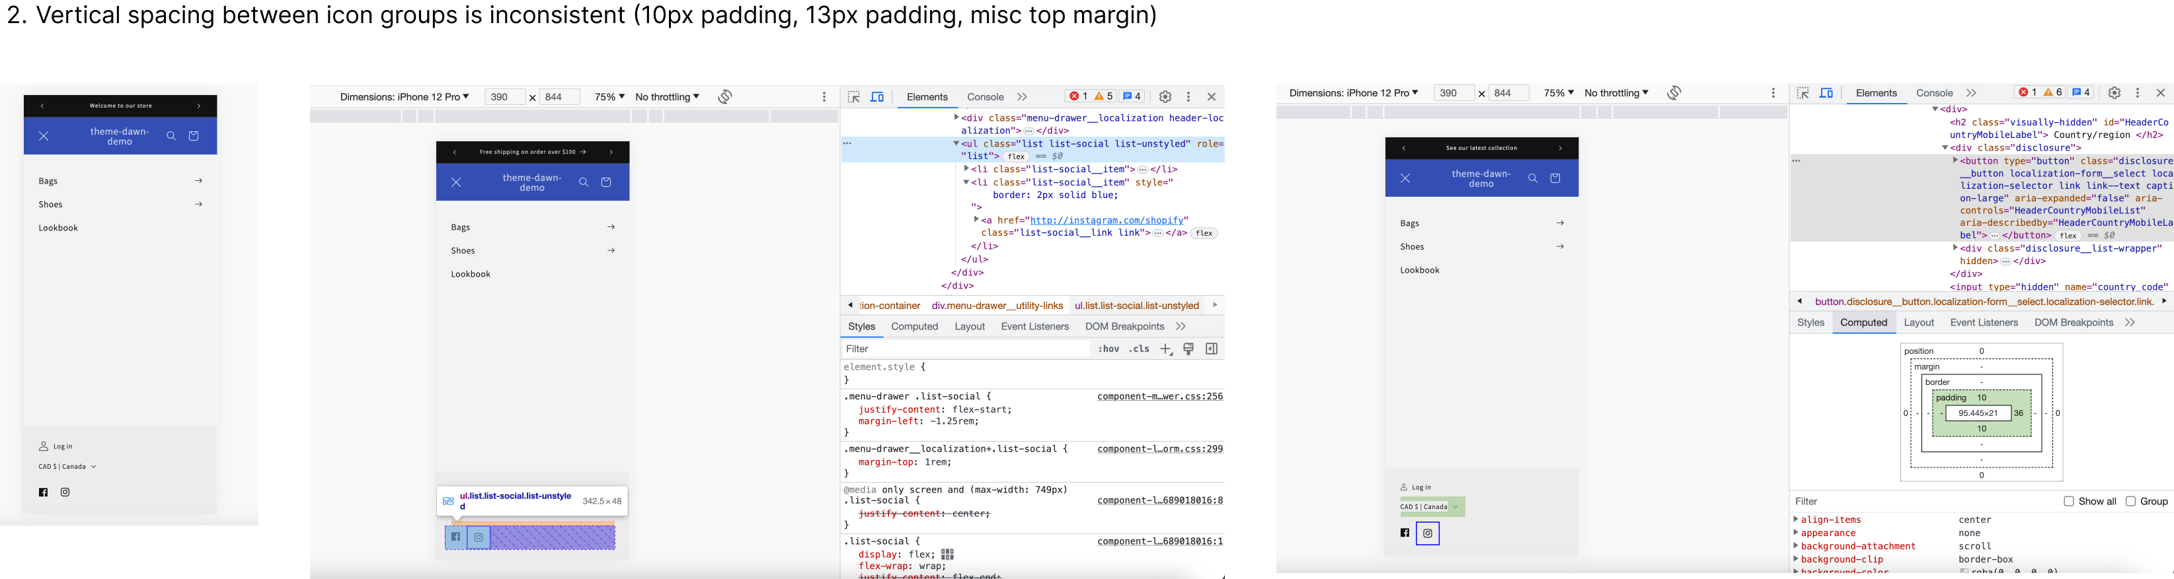The height and width of the screenshot is (579, 2174).
Task: Open component-m…wer.css:256 source link
Action: click(x=1159, y=397)
